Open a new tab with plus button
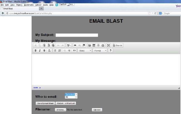The image size is (181, 114). click(41, 9)
